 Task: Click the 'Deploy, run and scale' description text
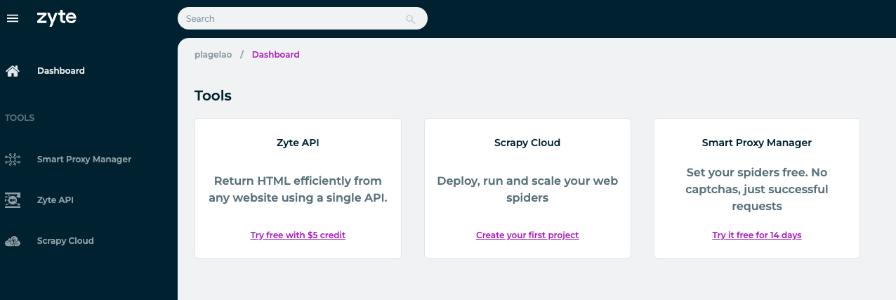pyautogui.click(x=527, y=190)
